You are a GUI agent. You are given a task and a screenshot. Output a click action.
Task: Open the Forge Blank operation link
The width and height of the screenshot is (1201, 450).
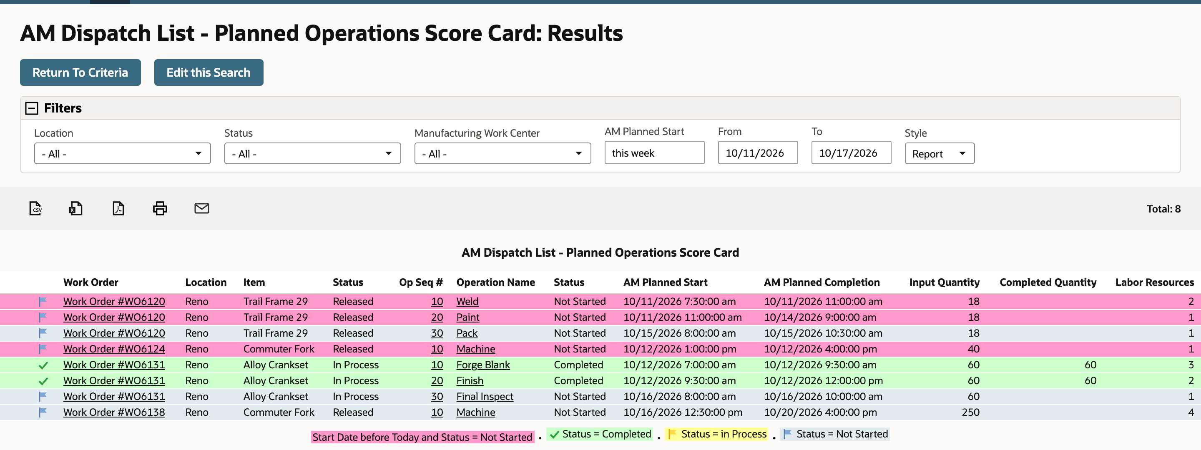point(483,365)
